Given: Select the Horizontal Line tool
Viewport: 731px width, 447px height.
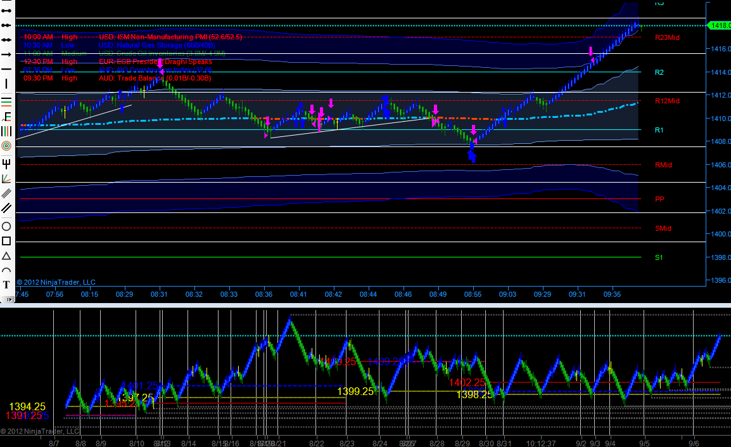Looking at the screenshot, I should [6, 69].
